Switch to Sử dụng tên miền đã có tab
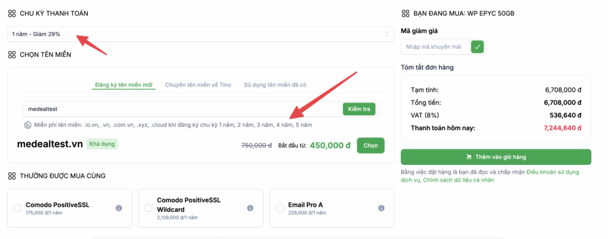The height and width of the screenshot is (239, 608). 275,85
